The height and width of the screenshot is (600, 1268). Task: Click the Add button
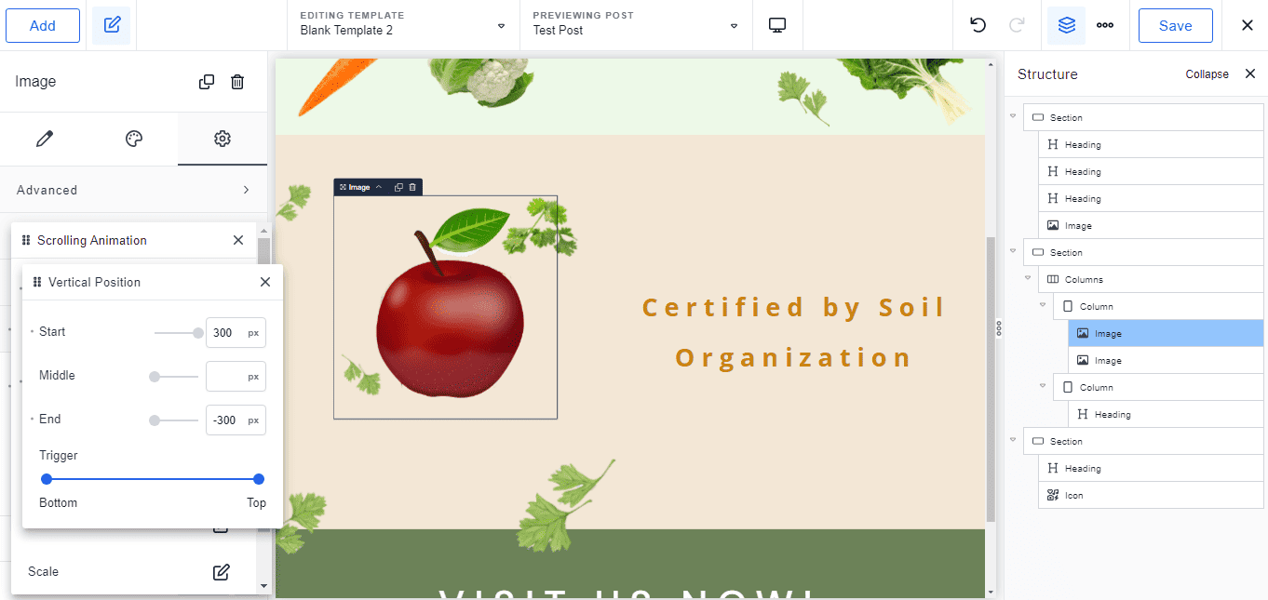click(x=43, y=25)
